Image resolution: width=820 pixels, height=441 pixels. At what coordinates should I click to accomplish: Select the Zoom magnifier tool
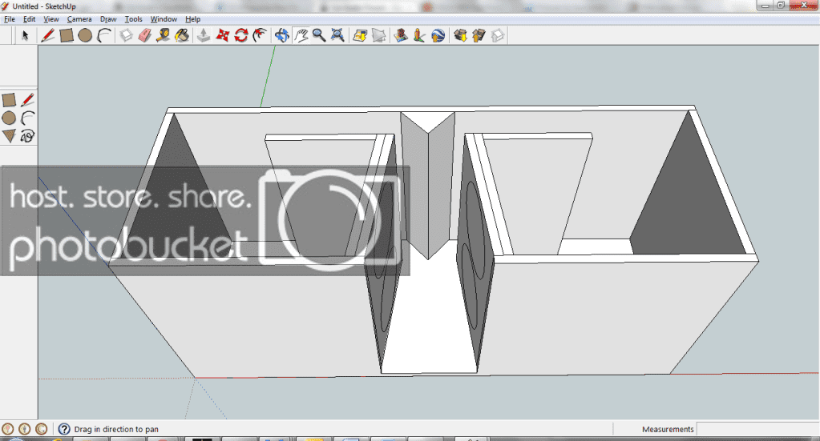[x=318, y=35]
